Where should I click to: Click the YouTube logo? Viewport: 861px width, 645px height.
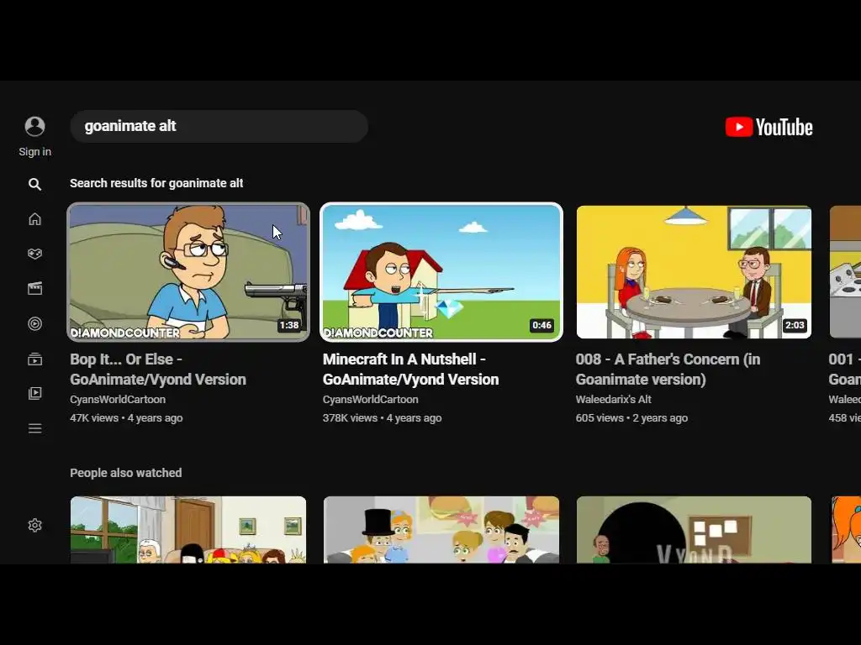click(x=769, y=127)
